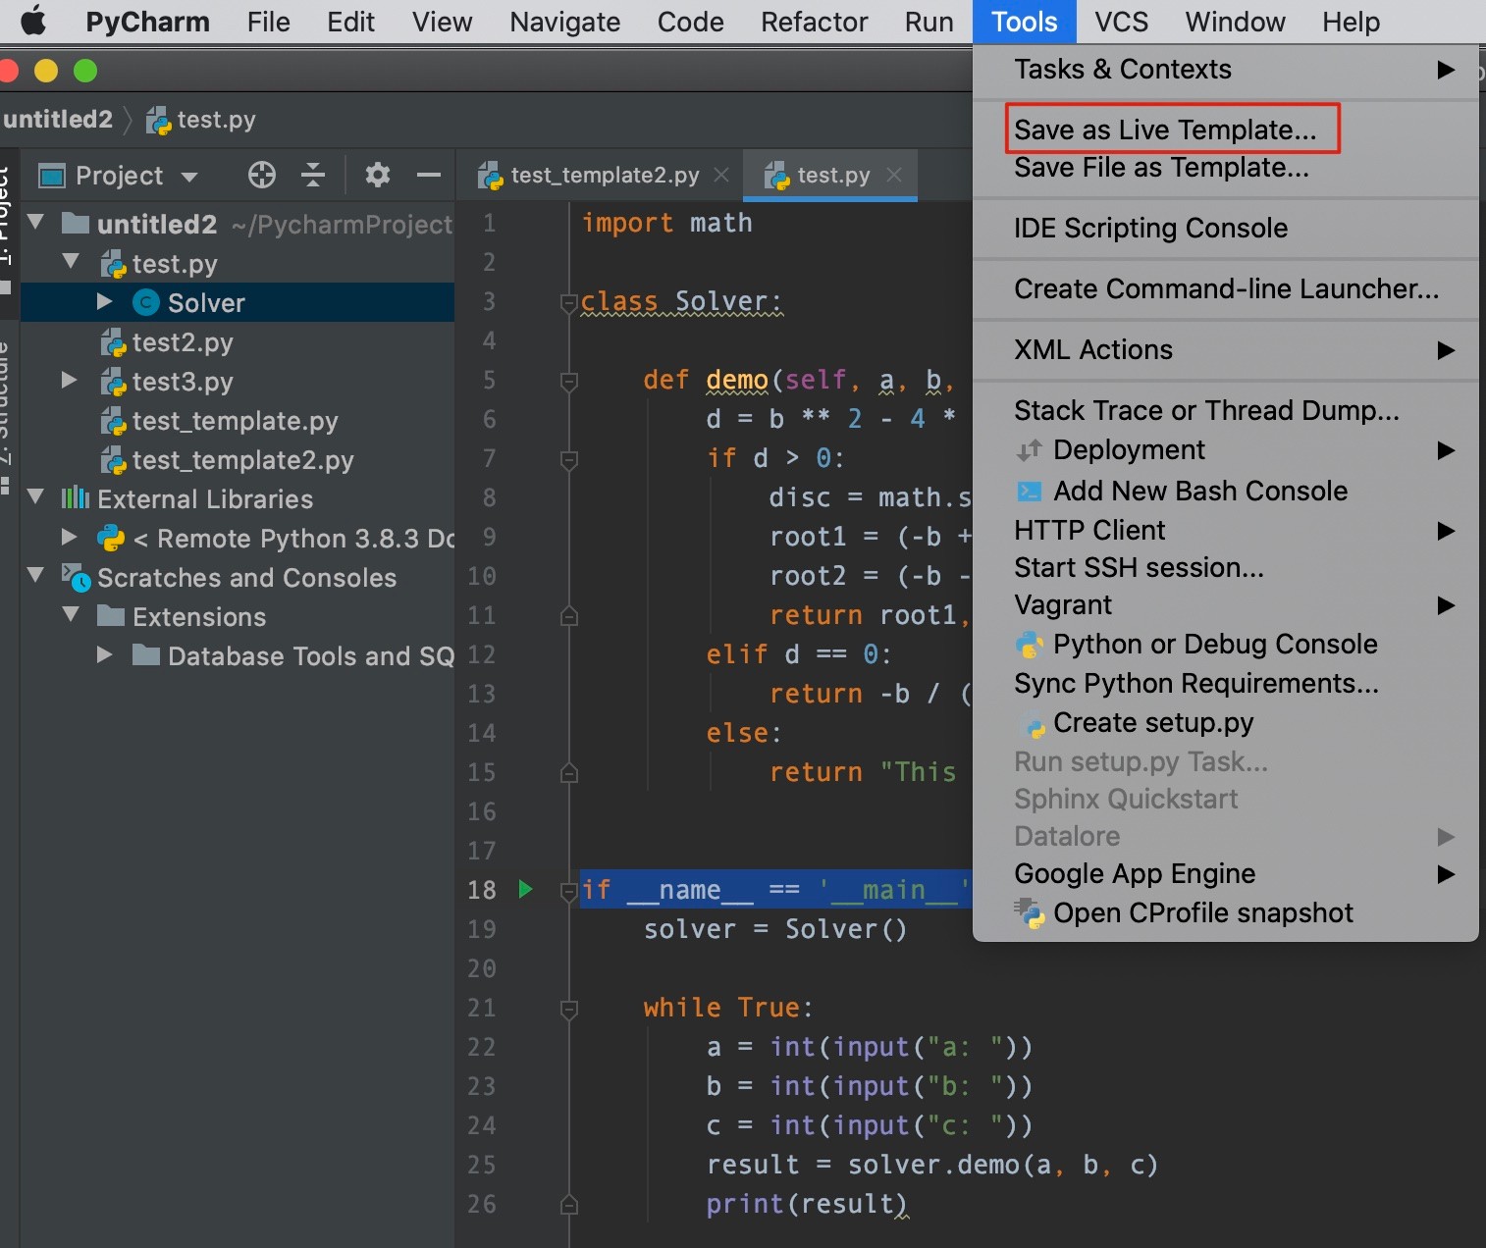Collapse the test.py tree node
Viewport: 1486px width, 1248px height.
[71, 261]
